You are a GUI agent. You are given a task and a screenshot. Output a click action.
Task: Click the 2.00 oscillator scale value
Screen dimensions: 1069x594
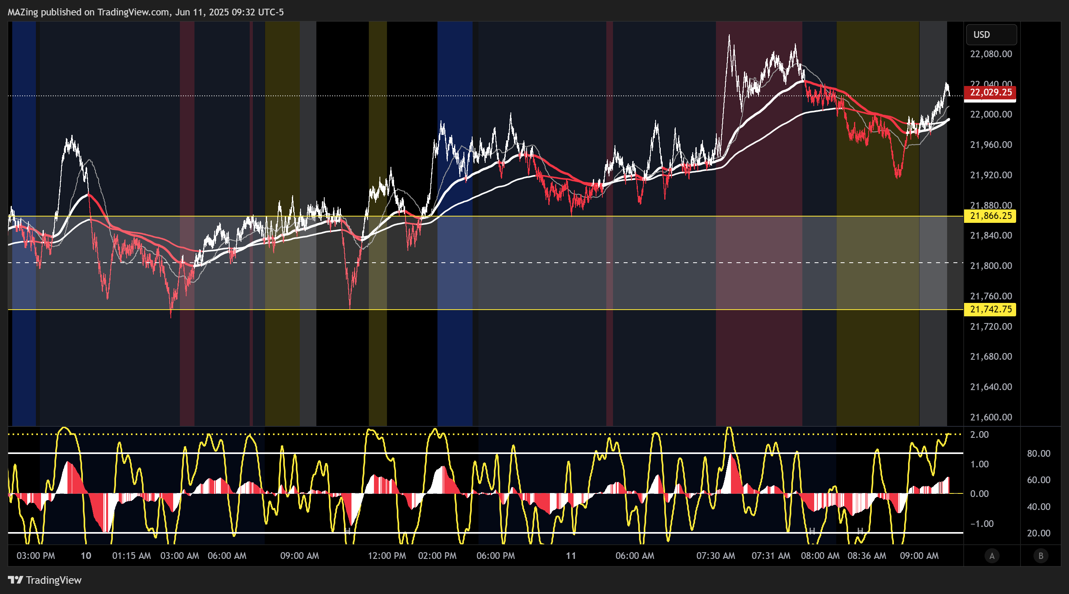point(979,434)
